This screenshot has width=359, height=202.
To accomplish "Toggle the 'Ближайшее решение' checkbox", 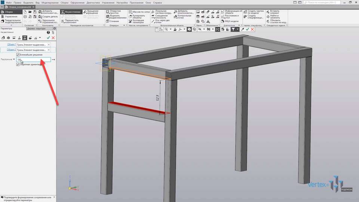I will [18, 55].
